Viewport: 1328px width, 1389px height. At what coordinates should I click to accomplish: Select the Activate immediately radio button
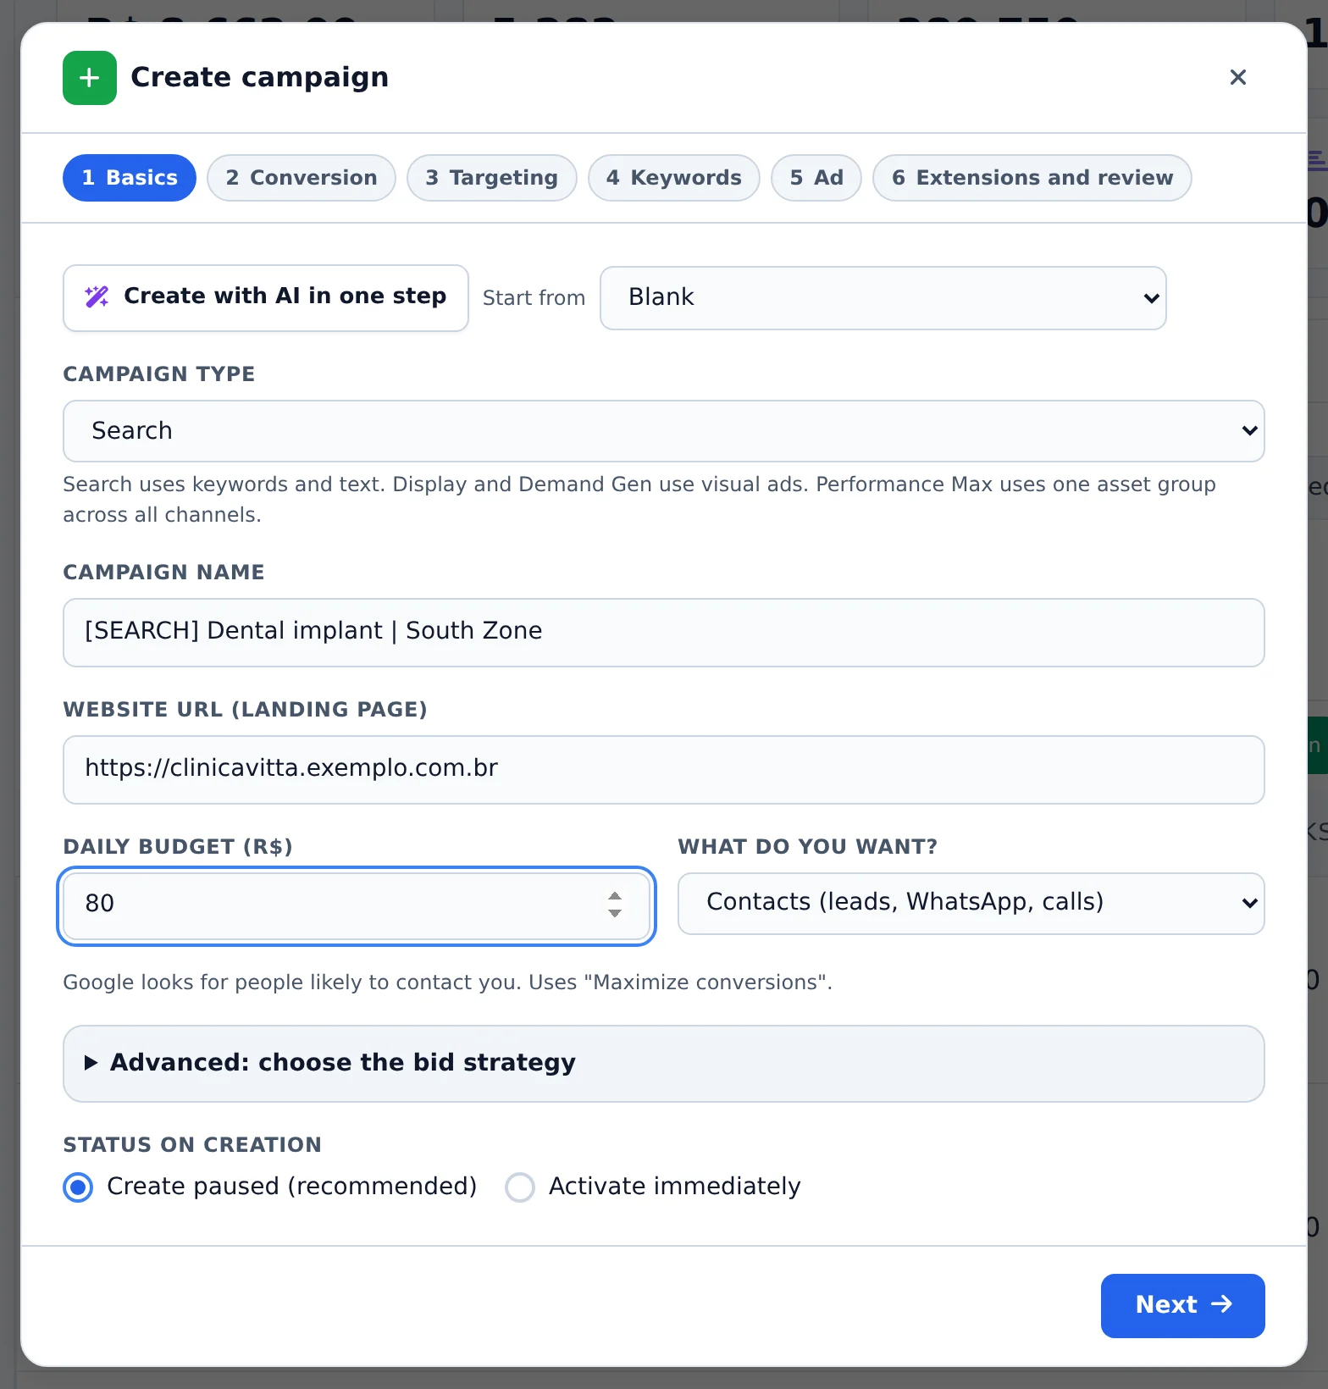click(520, 1187)
